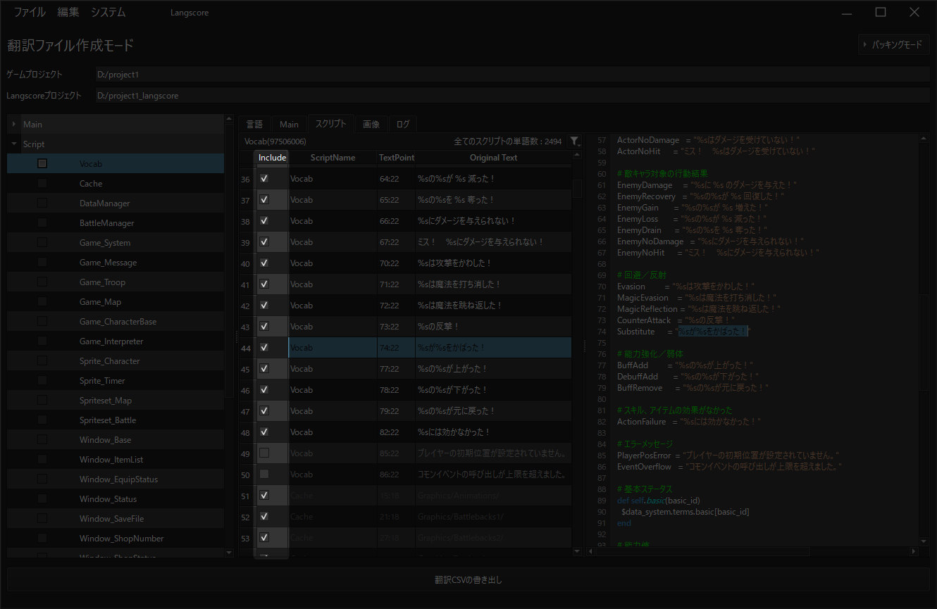The width and height of the screenshot is (937, 609).
Task: Toggle the Game_System checkbox in tree
Action: click(x=42, y=242)
